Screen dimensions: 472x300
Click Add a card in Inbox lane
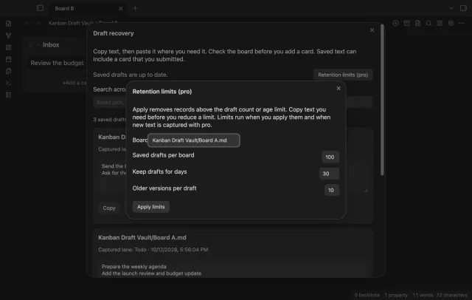74,83
